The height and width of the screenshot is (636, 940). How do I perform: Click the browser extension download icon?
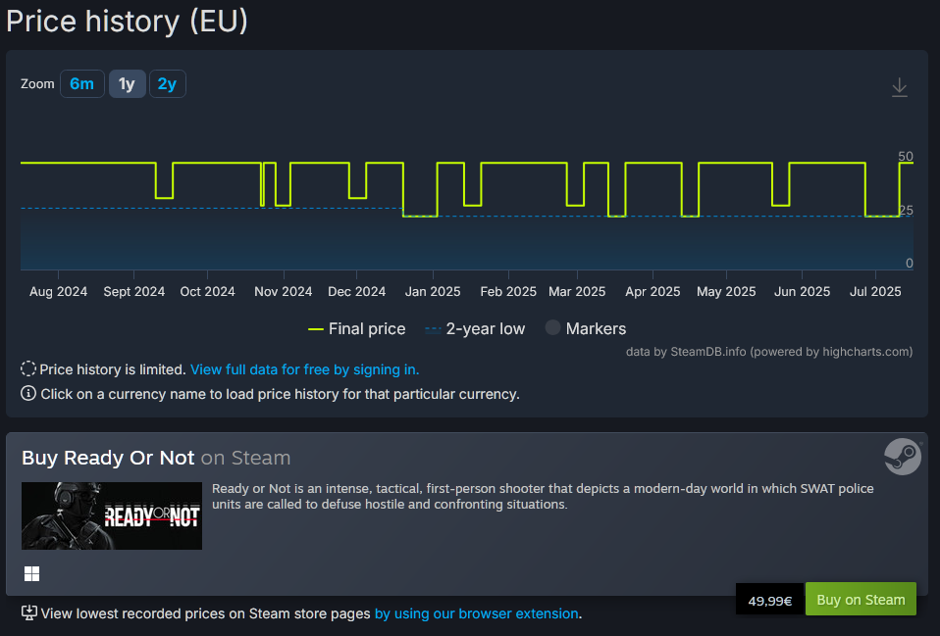[x=28, y=612]
